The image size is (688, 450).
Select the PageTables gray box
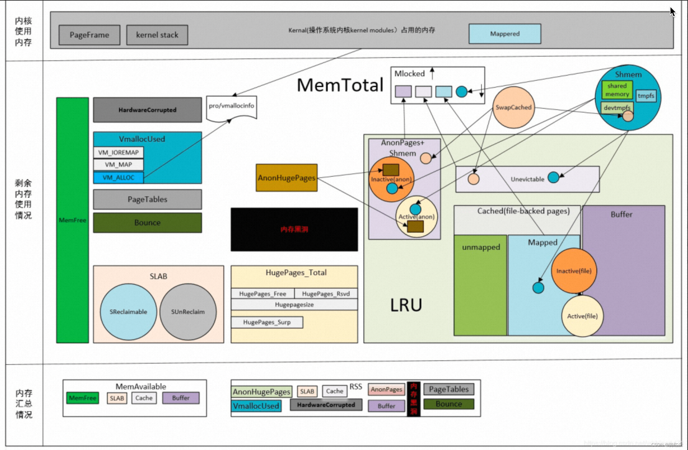tap(147, 199)
